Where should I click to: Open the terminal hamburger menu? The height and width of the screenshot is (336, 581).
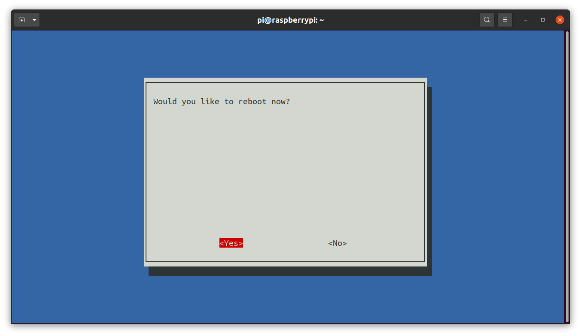click(x=505, y=20)
